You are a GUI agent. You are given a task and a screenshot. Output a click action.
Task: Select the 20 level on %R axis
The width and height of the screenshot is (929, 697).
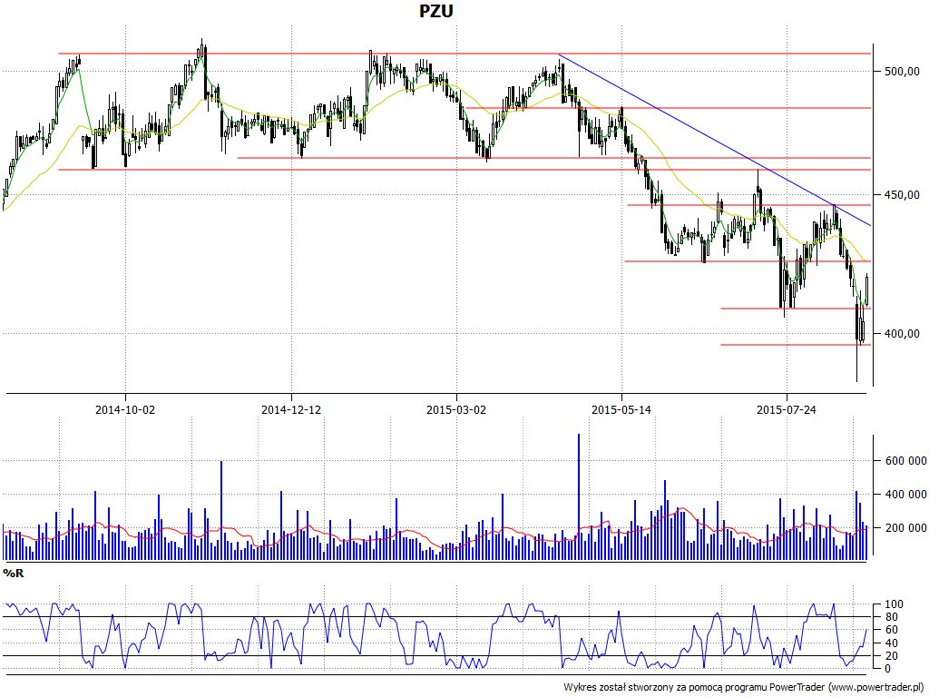891,656
